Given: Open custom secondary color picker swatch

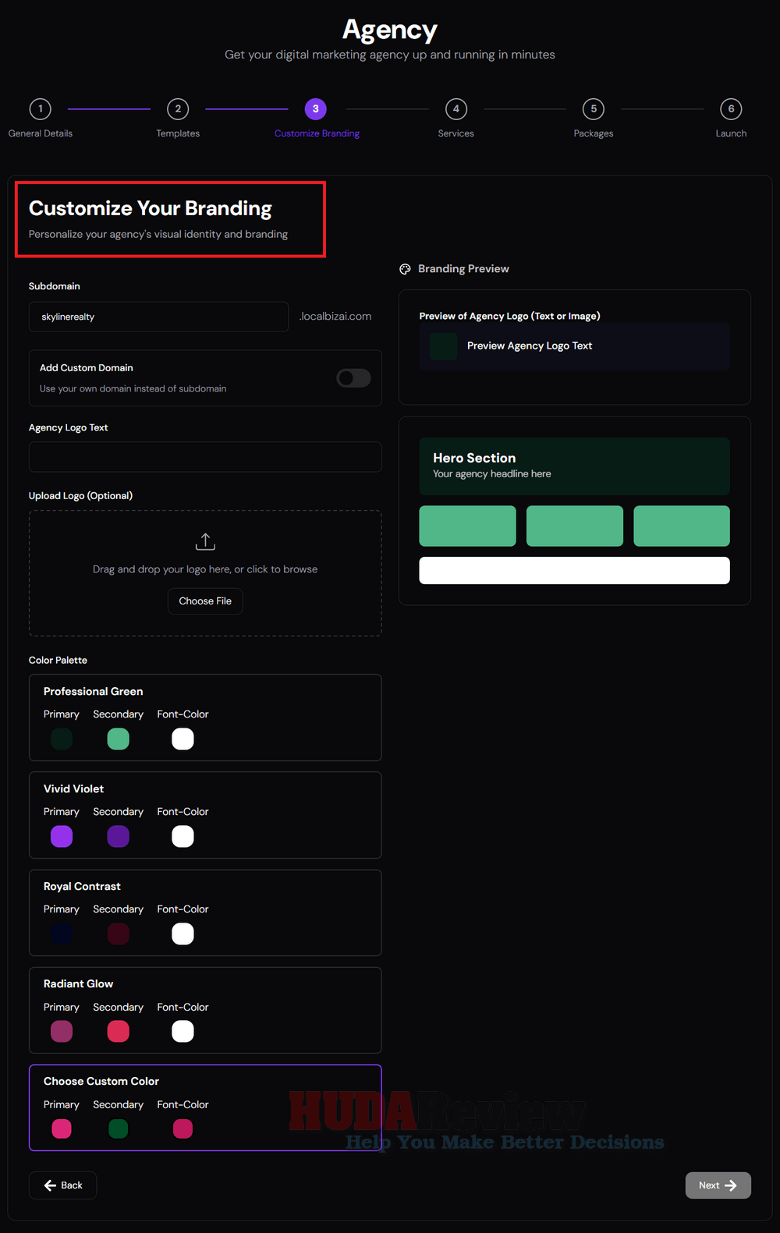Looking at the screenshot, I should click(118, 1129).
